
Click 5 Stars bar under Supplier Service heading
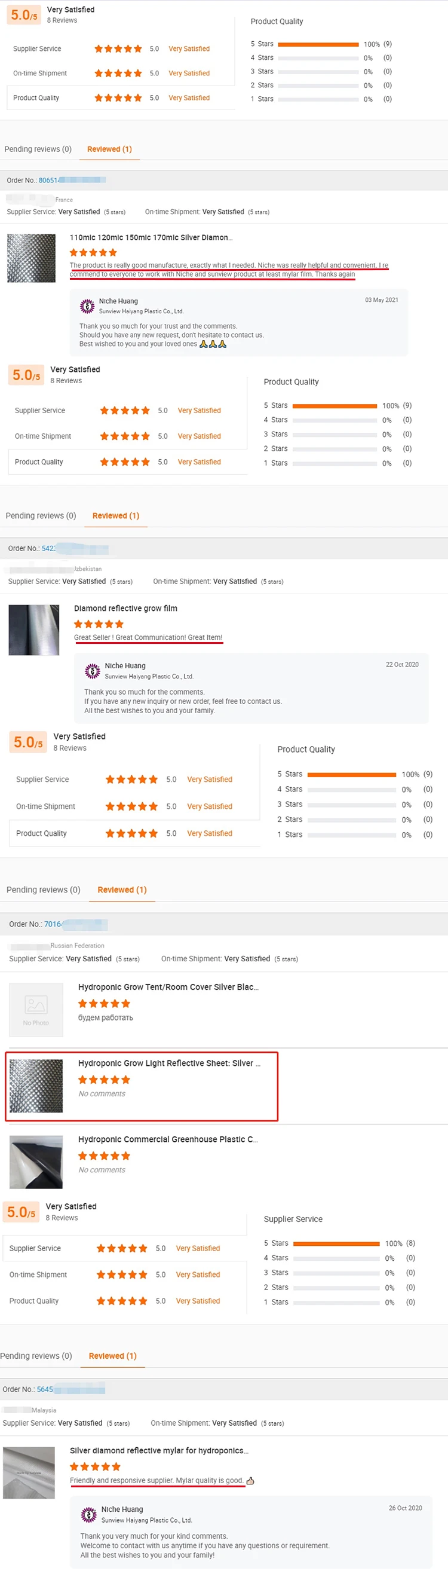coord(336,1243)
